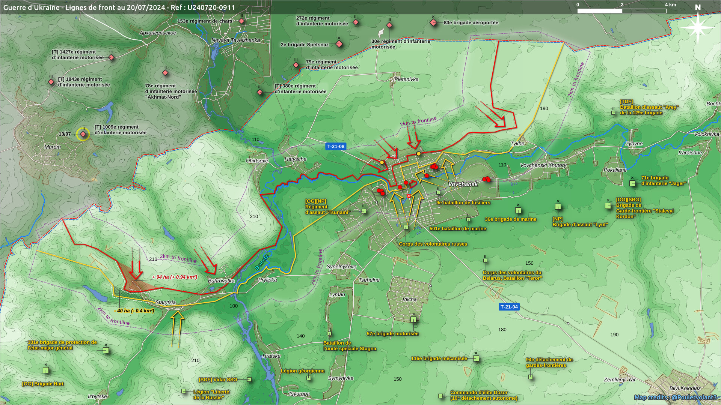This screenshot has width=721, height=405.
Task: Click the 116e brigade mécanisée unit marker
Action: [x=476, y=358]
